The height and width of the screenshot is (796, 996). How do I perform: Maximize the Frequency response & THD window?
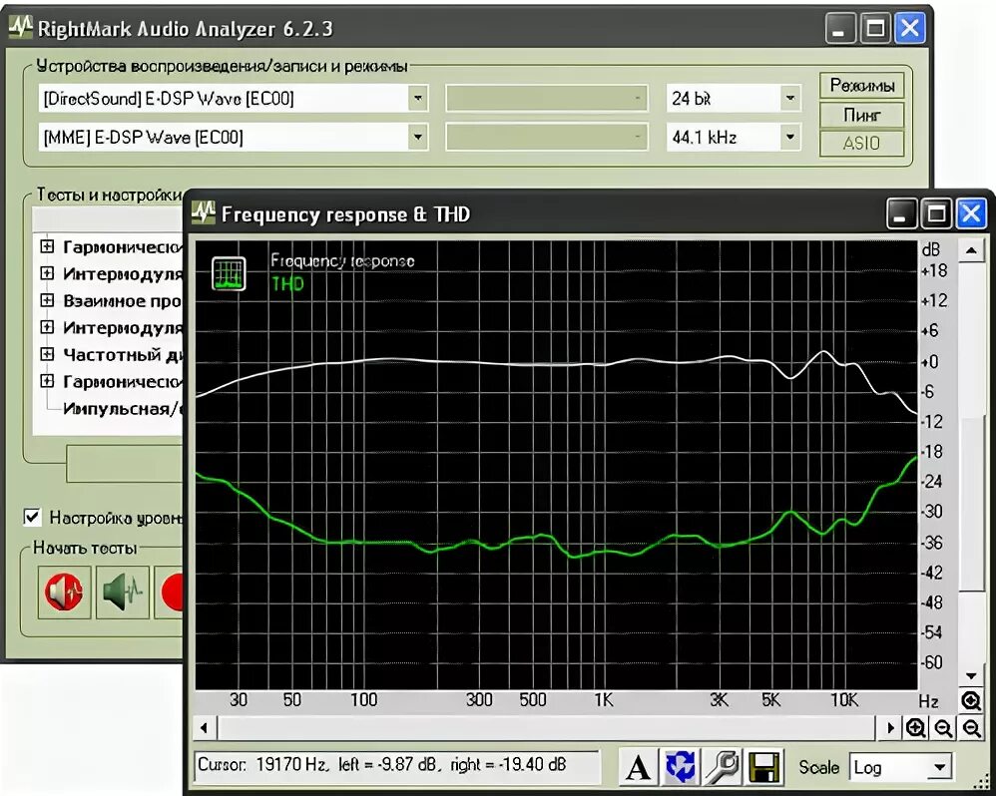point(936,213)
